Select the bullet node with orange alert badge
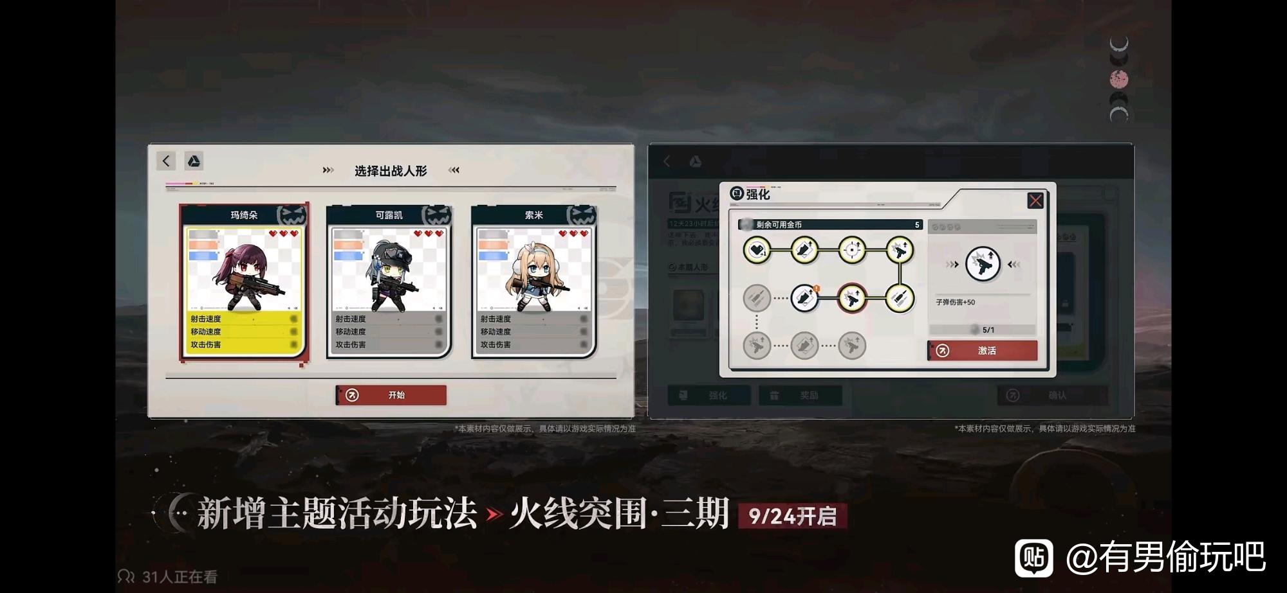Viewport: 1287px width, 593px height. click(804, 298)
